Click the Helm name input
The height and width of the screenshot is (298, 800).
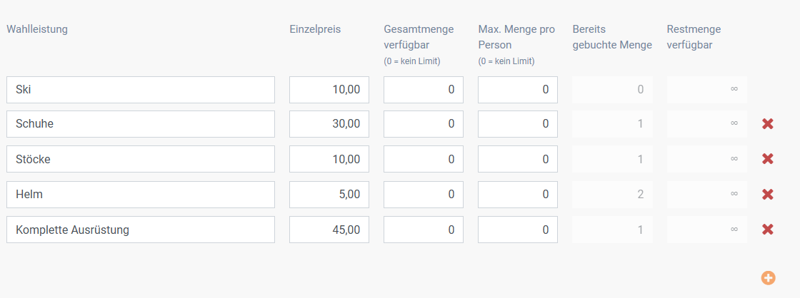tap(141, 194)
